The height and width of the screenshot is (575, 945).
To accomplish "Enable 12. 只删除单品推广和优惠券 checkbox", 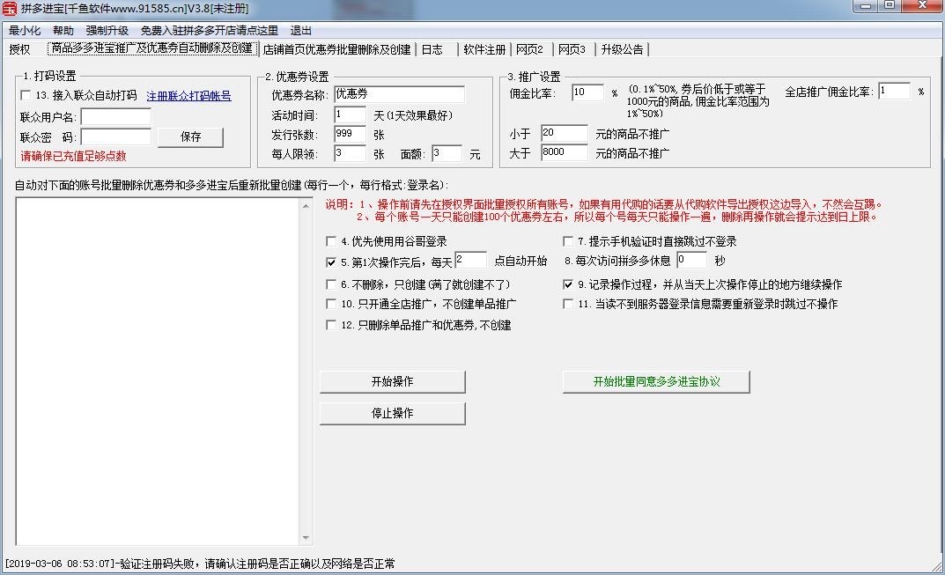I will (331, 325).
